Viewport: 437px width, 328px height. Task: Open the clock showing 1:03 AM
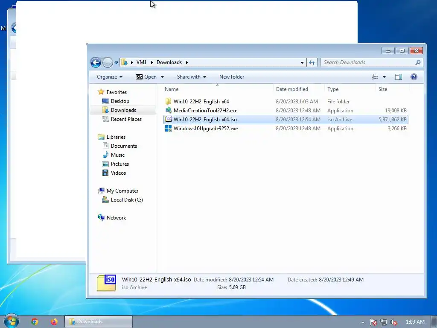tap(415, 322)
